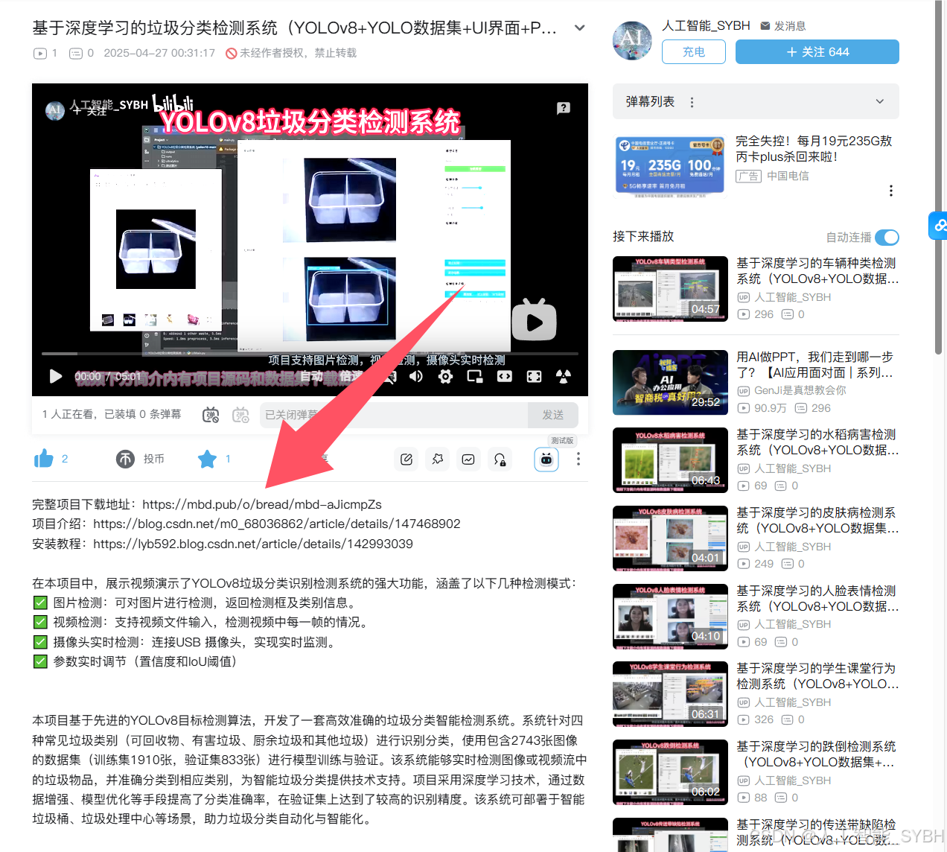Click the blue floating side icon
Screen dimensions: 947x852
938,225
